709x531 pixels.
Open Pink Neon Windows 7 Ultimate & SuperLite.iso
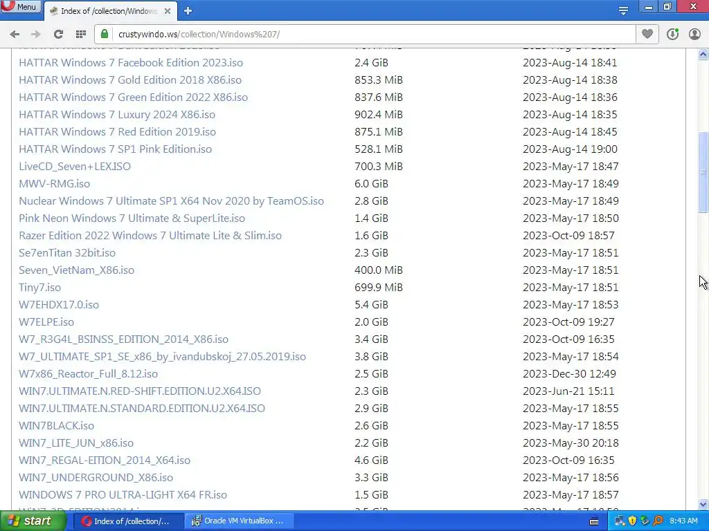tap(132, 218)
